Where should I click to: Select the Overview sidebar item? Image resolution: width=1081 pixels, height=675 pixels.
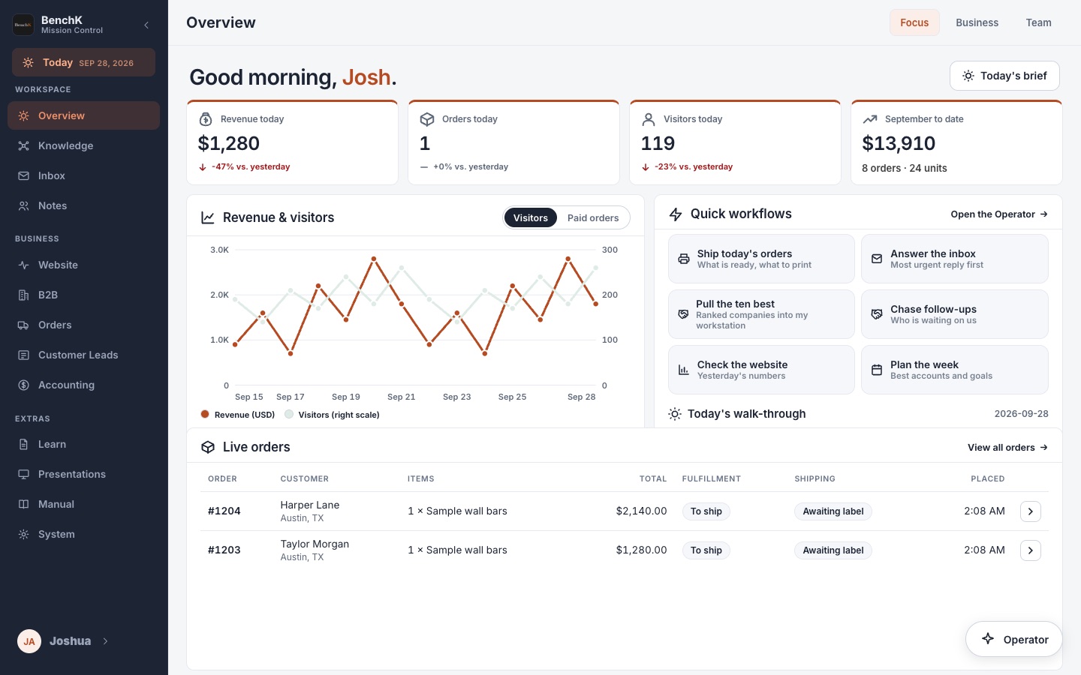pyautogui.click(x=83, y=115)
